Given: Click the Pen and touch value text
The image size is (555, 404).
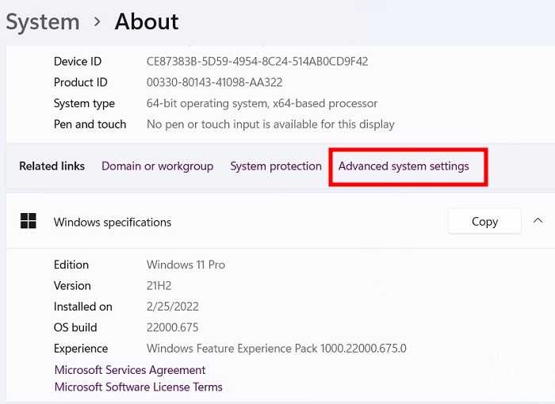Looking at the screenshot, I should tap(270, 124).
